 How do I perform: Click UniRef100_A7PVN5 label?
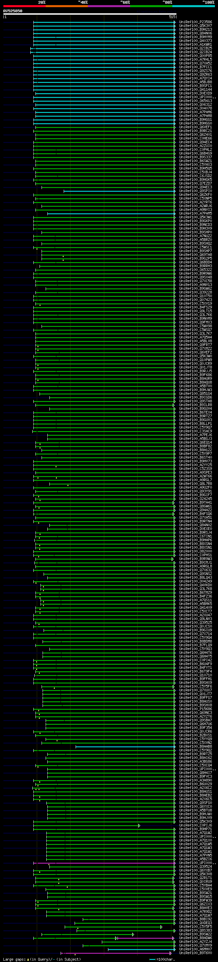pyautogui.click(x=196, y=855)
